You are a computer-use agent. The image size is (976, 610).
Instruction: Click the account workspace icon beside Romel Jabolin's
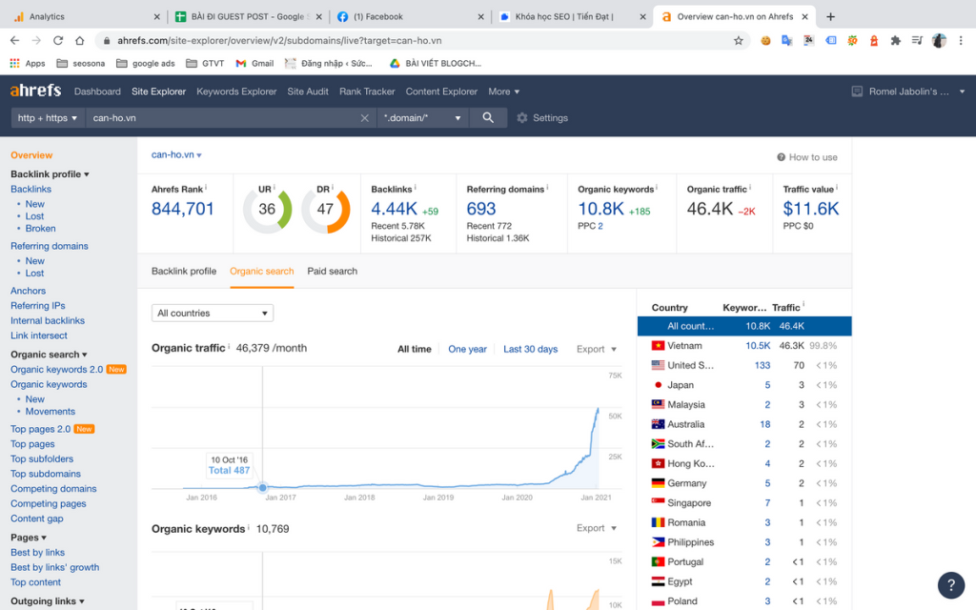(x=857, y=91)
